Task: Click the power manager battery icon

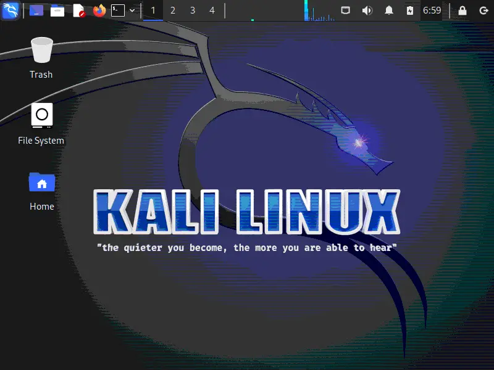Action: tap(410, 10)
